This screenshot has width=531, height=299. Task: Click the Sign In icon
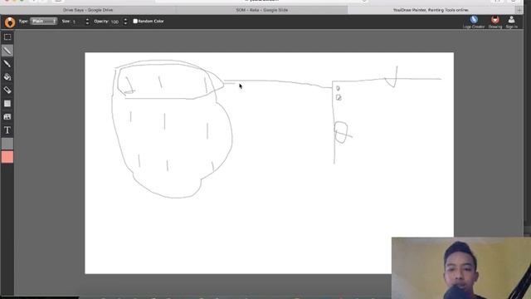pyautogui.click(x=511, y=22)
